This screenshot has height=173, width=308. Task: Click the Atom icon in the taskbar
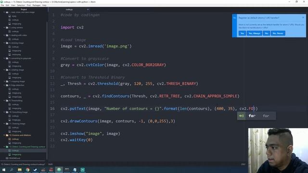[59, 170]
